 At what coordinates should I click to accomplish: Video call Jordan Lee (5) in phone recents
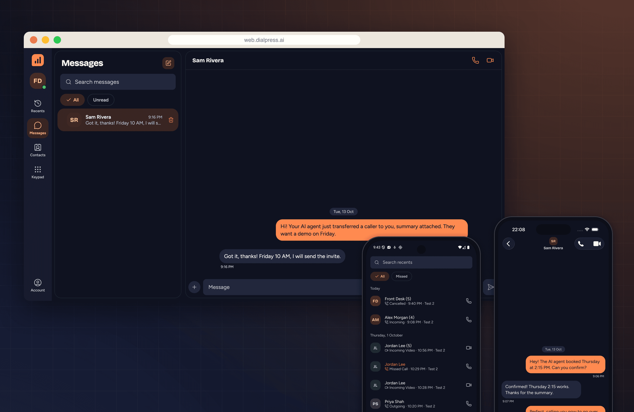pos(469,348)
